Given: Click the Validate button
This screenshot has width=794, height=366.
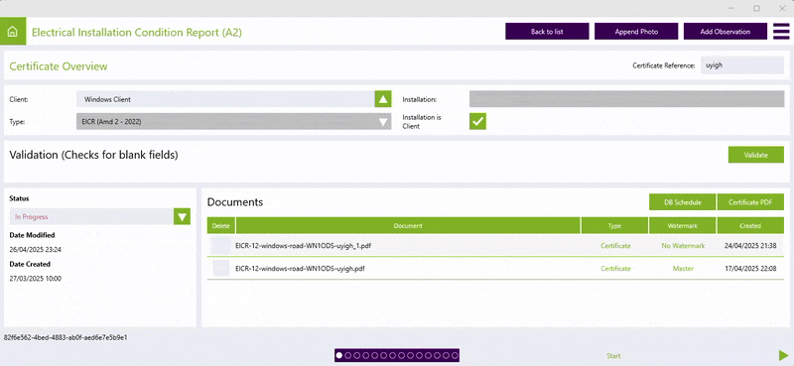Looking at the screenshot, I should tap(756, 155).
